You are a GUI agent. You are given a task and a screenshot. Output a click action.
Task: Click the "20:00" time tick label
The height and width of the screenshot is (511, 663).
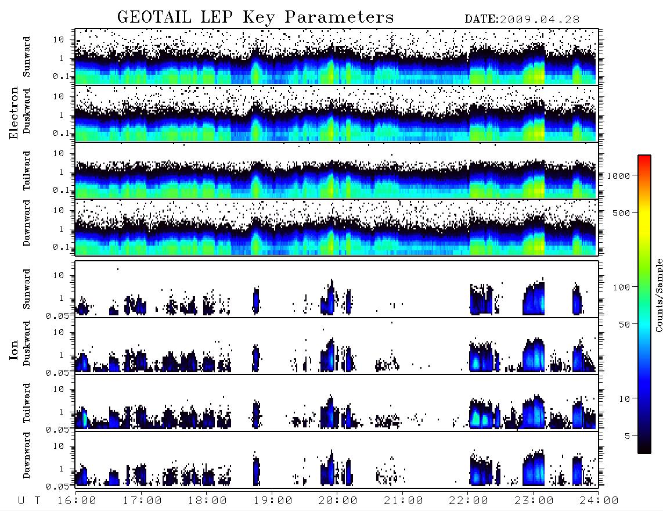tap(338, 501)
